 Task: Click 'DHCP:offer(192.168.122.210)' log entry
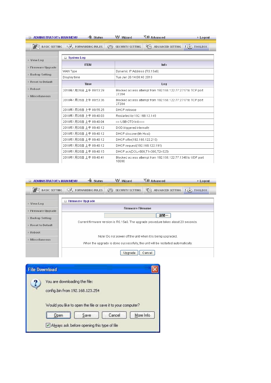pyautogui.click(x=137, y=140)
